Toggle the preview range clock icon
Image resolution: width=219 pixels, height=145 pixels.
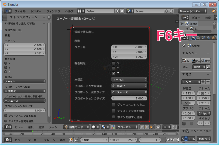click(x=71, y=140)
